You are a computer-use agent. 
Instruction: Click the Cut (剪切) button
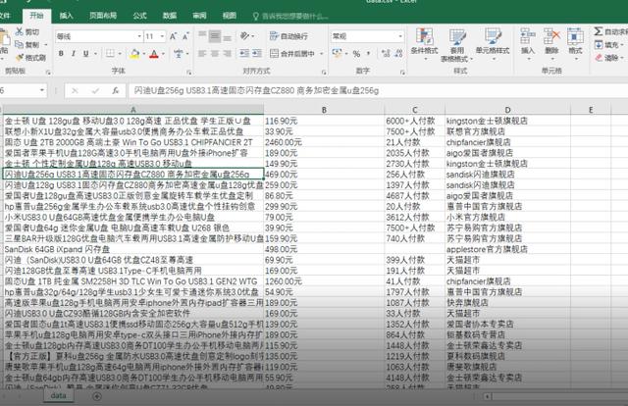click(x=27, y=32)
